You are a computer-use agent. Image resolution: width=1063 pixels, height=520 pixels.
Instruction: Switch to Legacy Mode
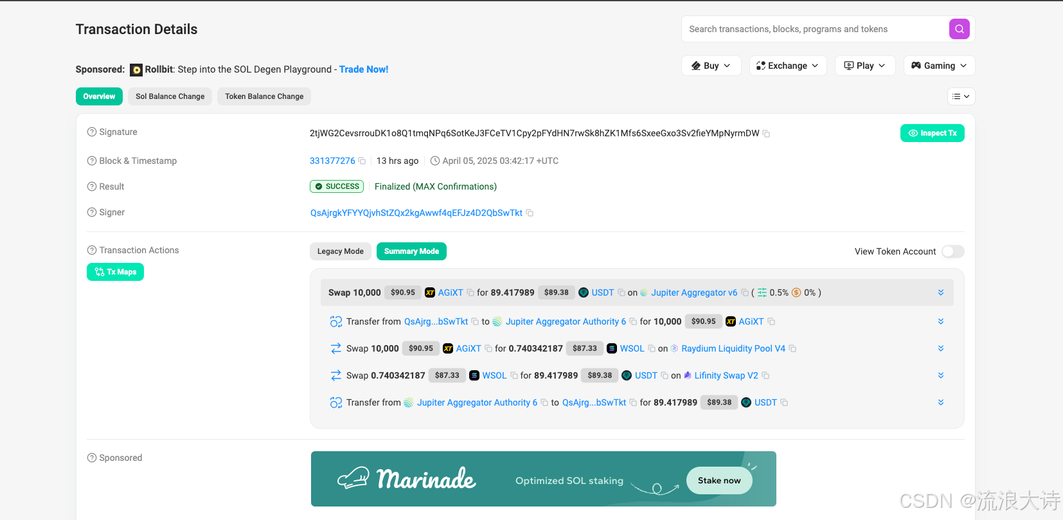point(341,251)
